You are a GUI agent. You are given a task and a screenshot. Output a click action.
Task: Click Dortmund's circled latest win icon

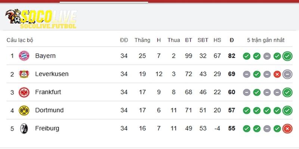pos(287,110)
